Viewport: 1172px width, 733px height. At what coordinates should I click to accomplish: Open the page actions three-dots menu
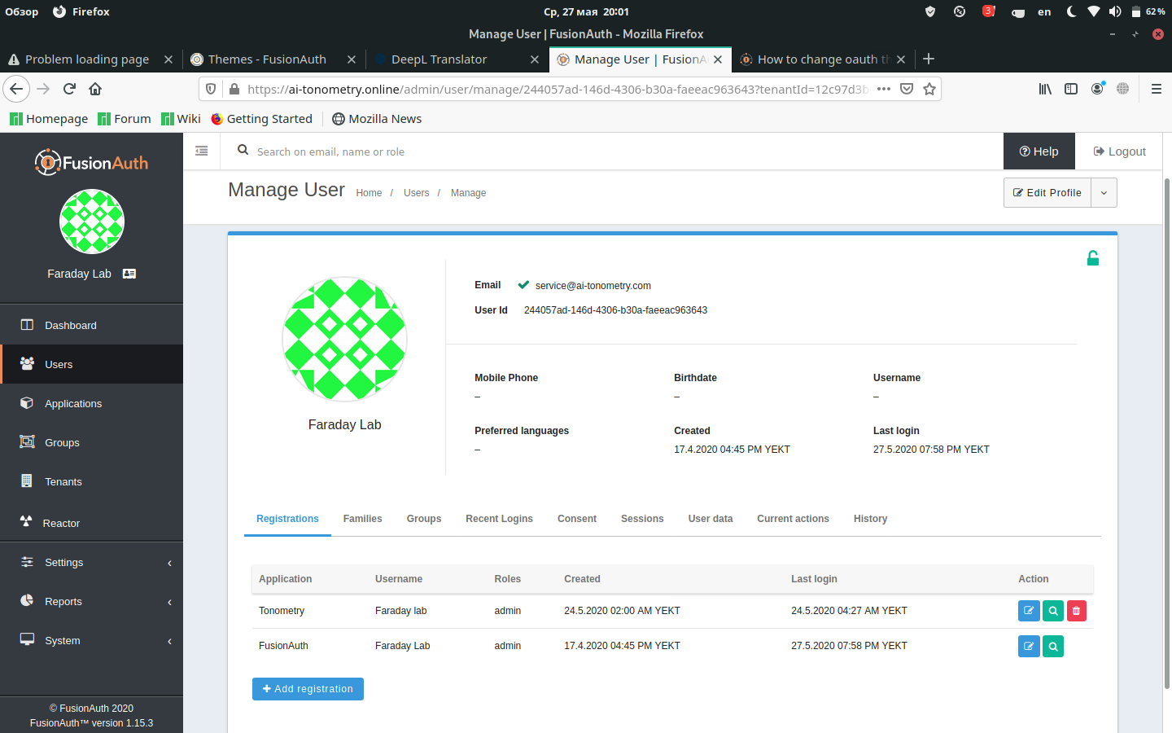pos(884,89)
